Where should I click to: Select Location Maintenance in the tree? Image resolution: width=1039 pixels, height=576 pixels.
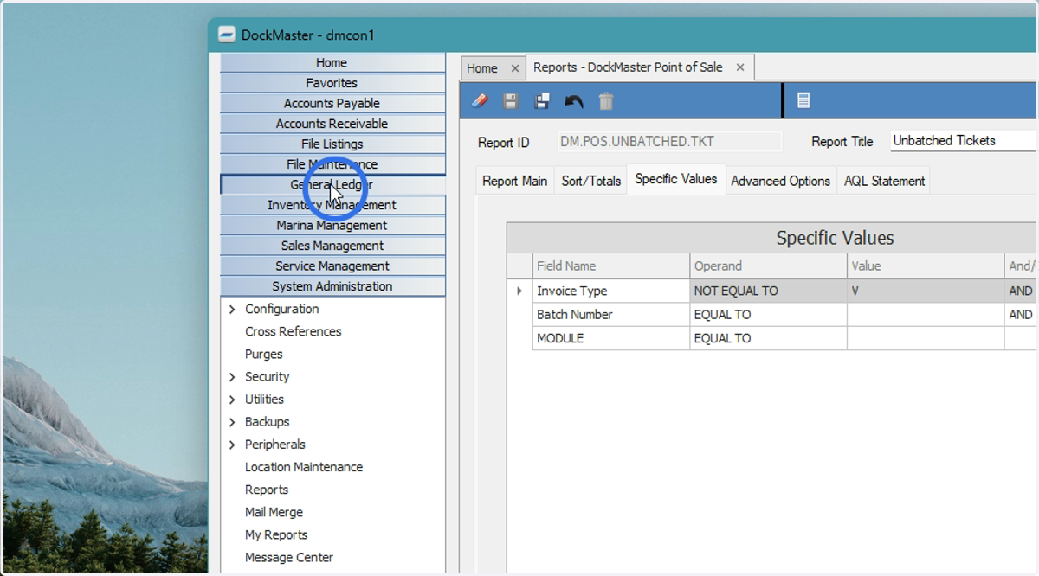pos(304,467)
